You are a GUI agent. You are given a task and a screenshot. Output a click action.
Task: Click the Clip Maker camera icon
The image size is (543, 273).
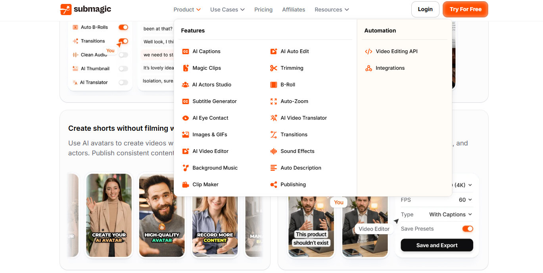click(x=186, y=185)
